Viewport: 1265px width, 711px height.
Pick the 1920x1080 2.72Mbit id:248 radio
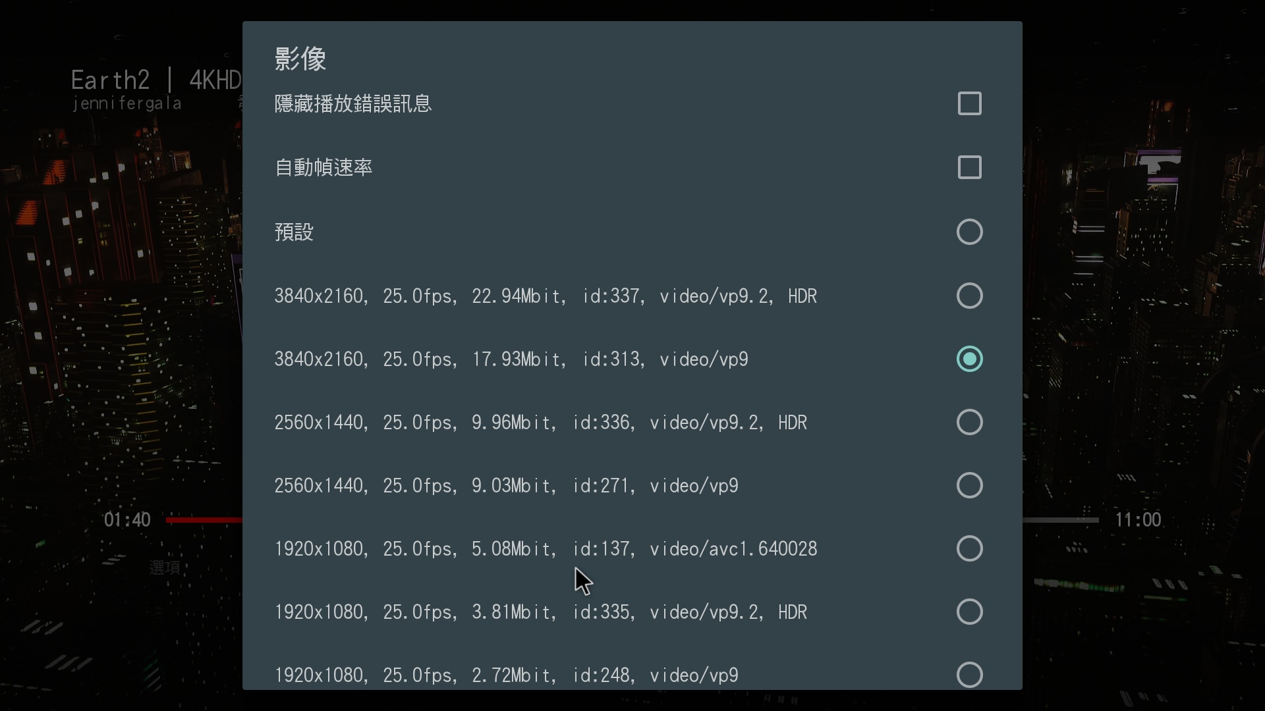969,675
